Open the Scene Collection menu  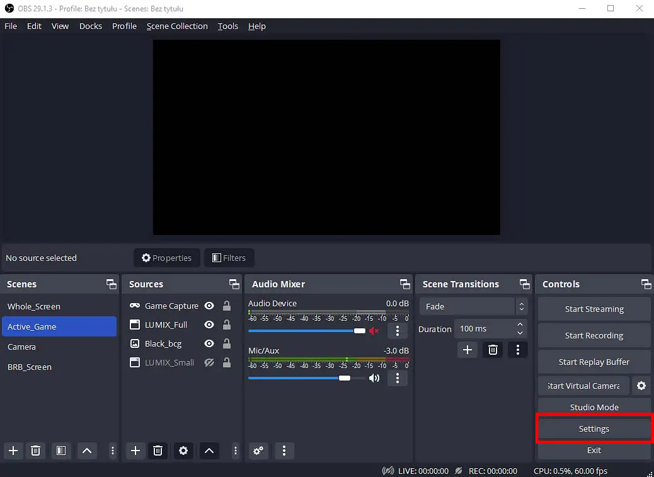pyautogui.click(x=177, y=26)
